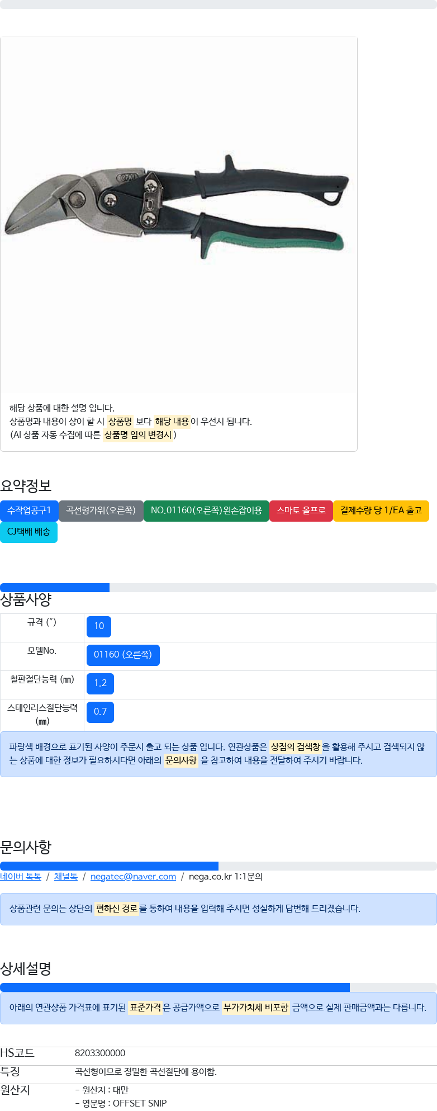437x1111 pixels.
Task: Click the 1.2 steel cutting capacity value
Action: pos(101,683)
